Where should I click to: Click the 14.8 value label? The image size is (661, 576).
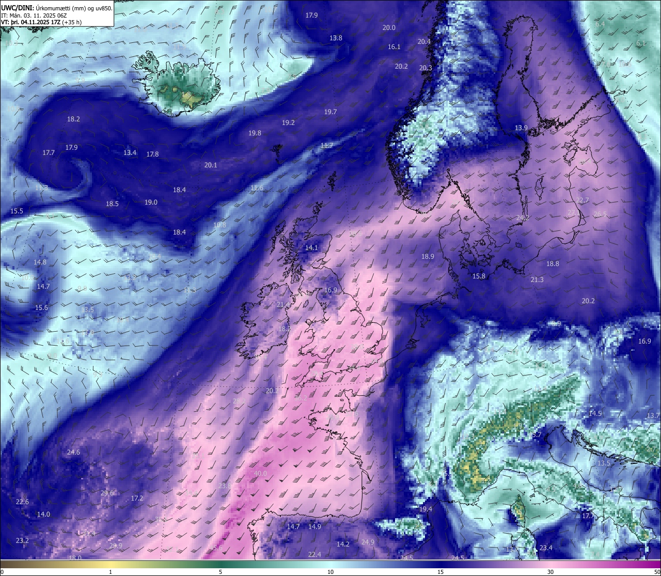click(40, 262)
